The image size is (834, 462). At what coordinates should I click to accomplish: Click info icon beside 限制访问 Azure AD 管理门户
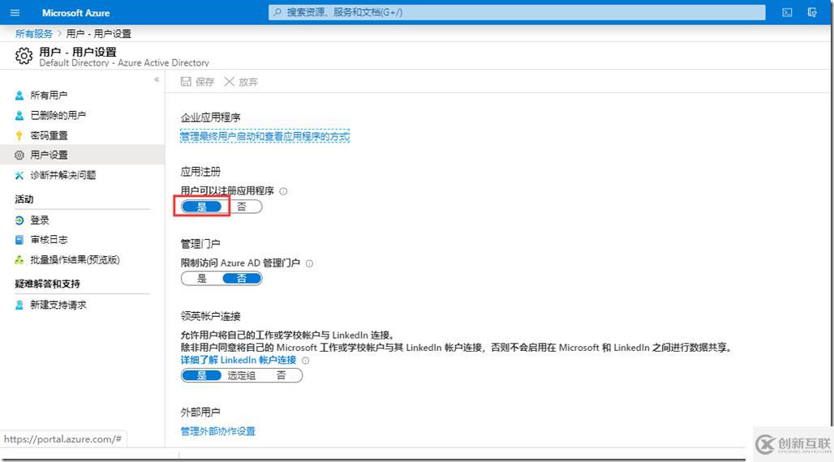[309, 263]
